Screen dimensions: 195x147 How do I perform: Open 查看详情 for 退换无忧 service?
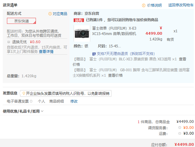tap(46, 52)
